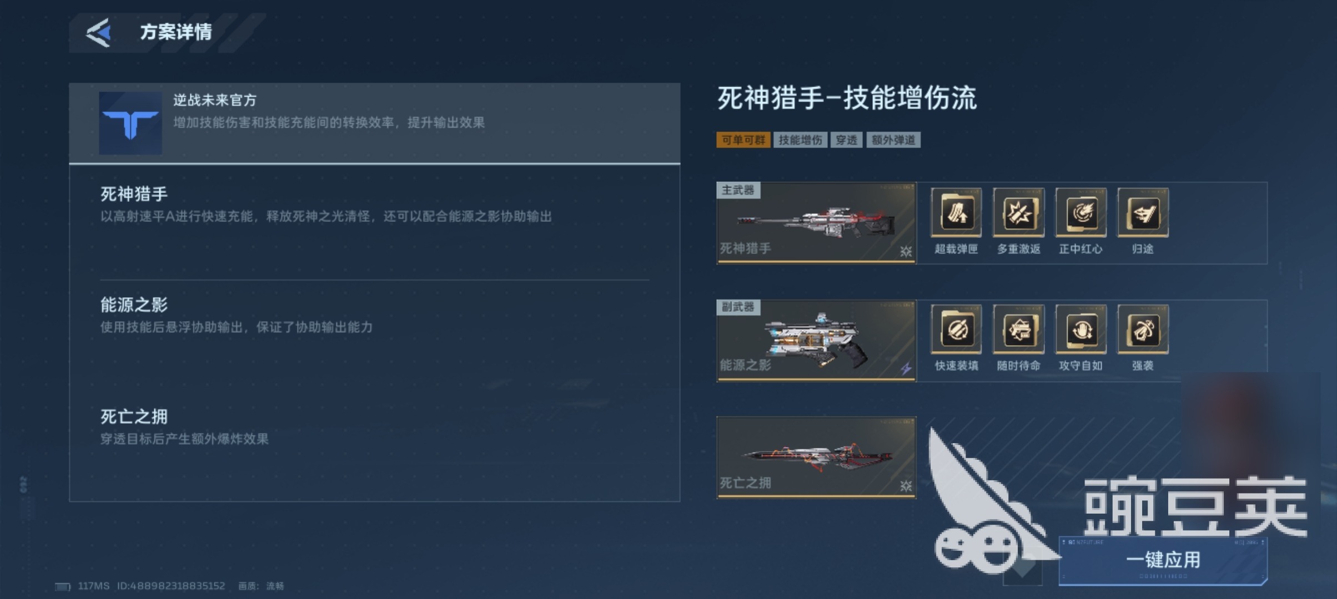Select the 归途 skill icon
This screenshot has width=1337, height=599.
(1143, 213)
